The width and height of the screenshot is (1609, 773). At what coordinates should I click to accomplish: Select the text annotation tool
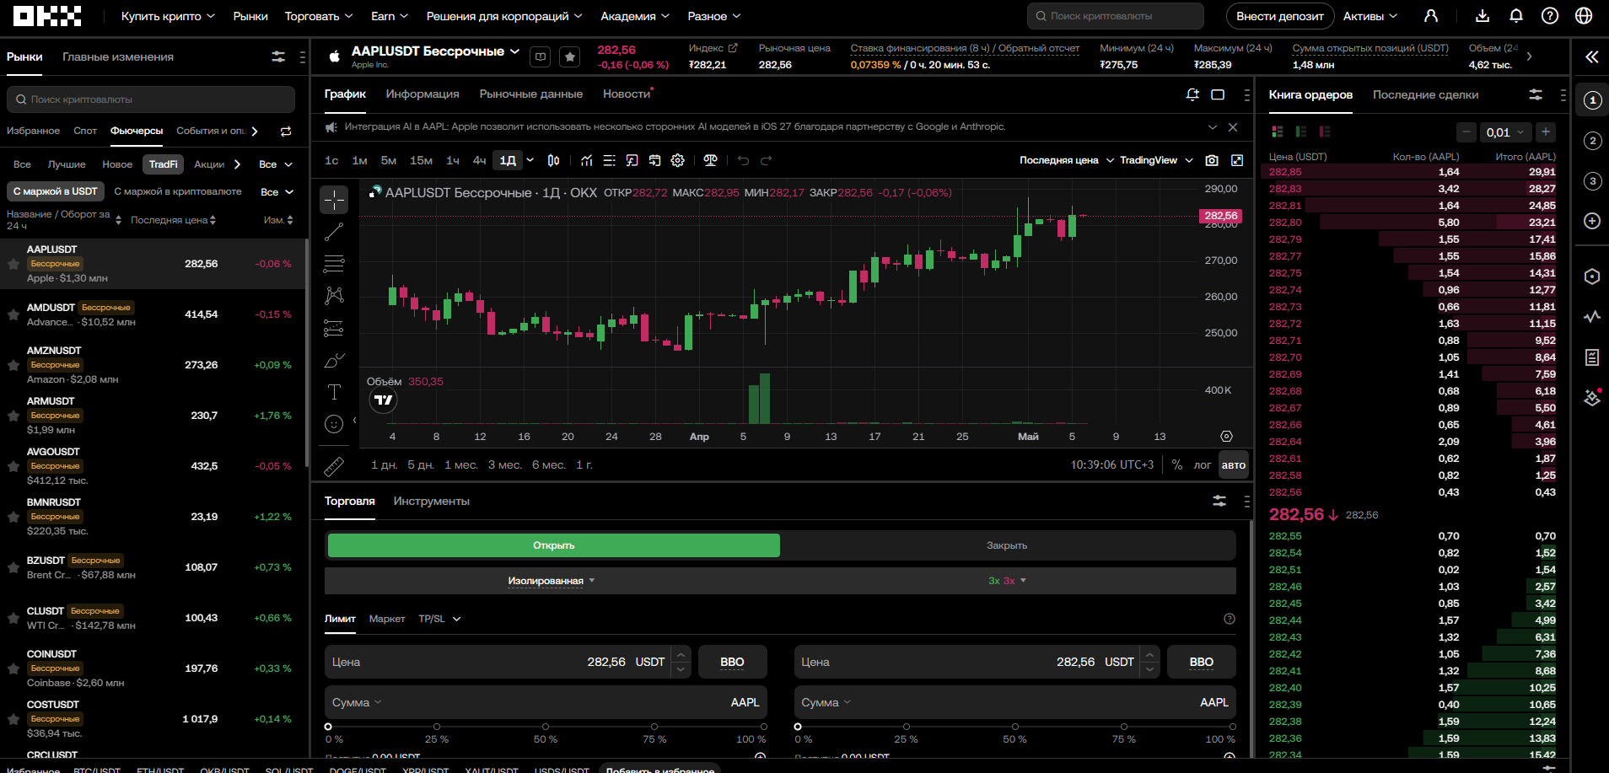[334, 392]
